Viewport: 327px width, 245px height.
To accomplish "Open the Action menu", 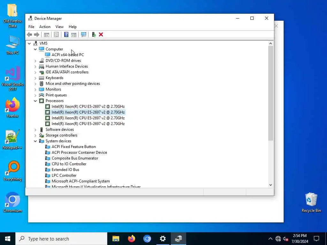I will 45,27.
